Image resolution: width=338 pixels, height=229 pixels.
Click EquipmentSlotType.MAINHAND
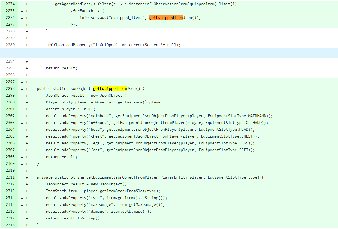[x=237, y=116]
